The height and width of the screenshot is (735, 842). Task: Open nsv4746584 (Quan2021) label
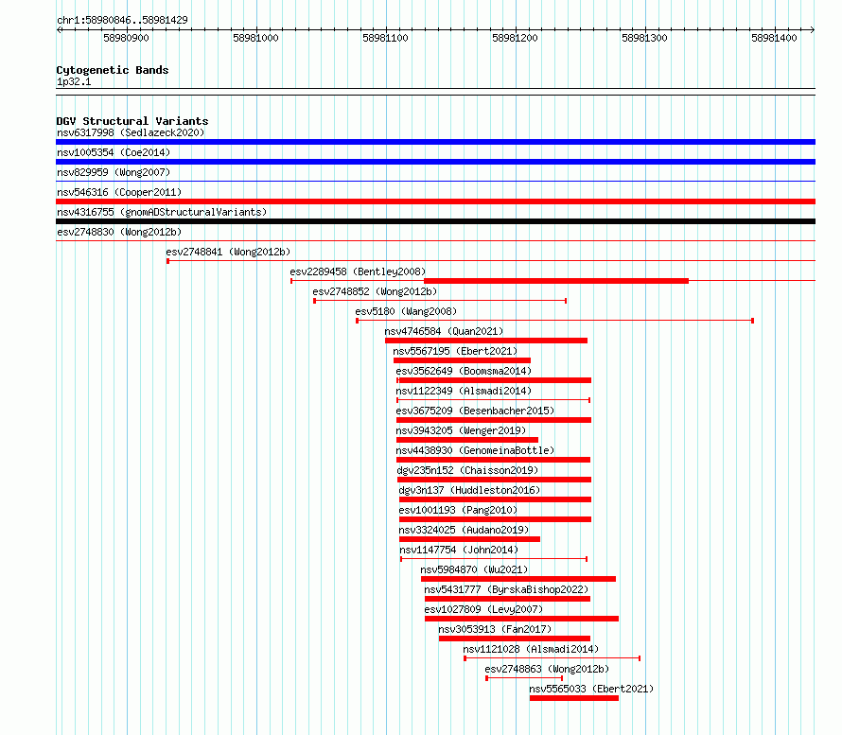444,331
